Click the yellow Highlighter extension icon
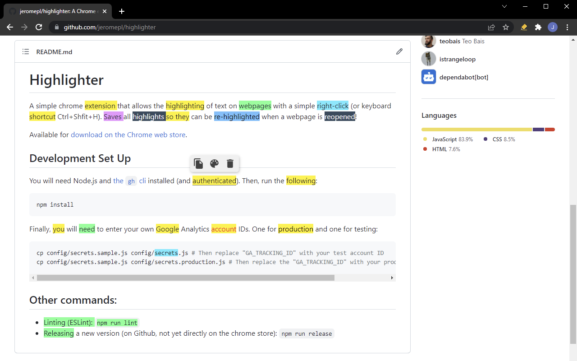The height and width of the screenshot is (361, 577). click(x=524, y=27)
